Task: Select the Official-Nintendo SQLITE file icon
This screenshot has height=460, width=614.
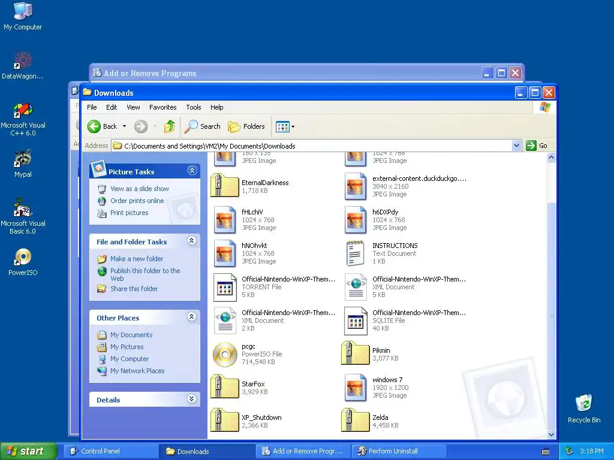Action: pos(356,321)
